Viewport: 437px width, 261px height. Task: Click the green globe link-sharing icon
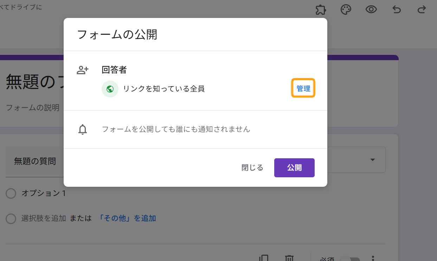coord(110,89)
